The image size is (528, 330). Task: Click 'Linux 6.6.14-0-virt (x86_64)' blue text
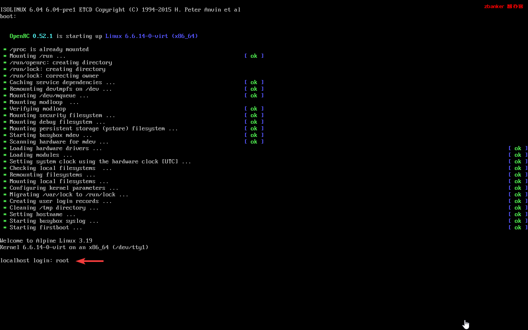152,36
